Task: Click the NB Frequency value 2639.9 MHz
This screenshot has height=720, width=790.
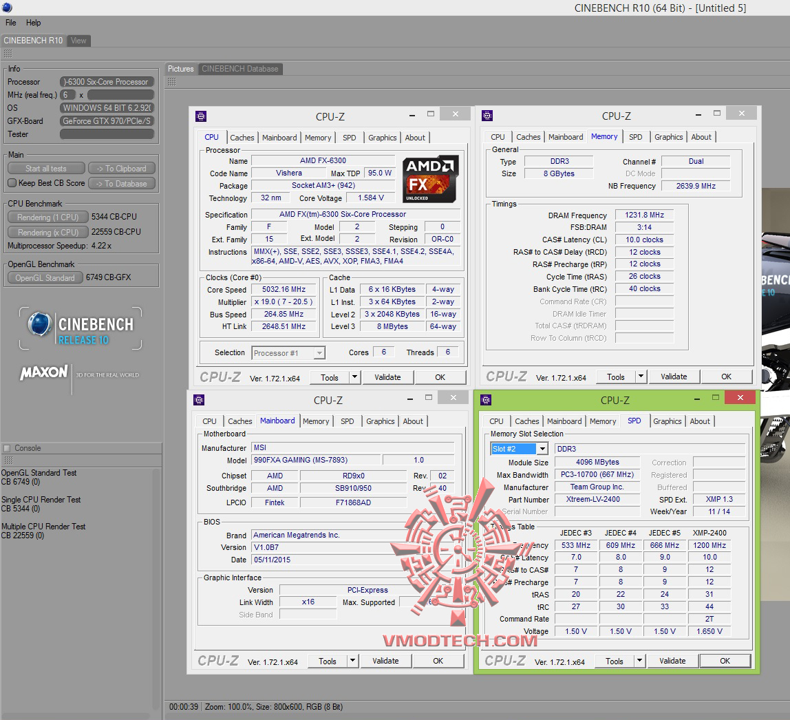Action: point(696,186)
